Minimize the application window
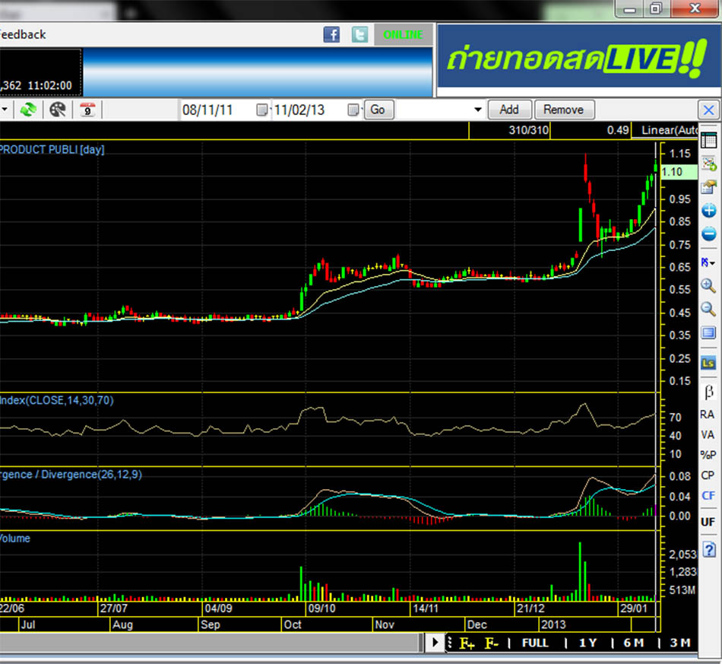 click(629, 8)
